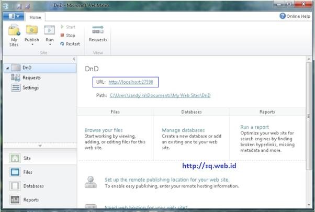Viewport: 315px width, 212px height.
Task: Restart the web site
Action: coord(70,44)
